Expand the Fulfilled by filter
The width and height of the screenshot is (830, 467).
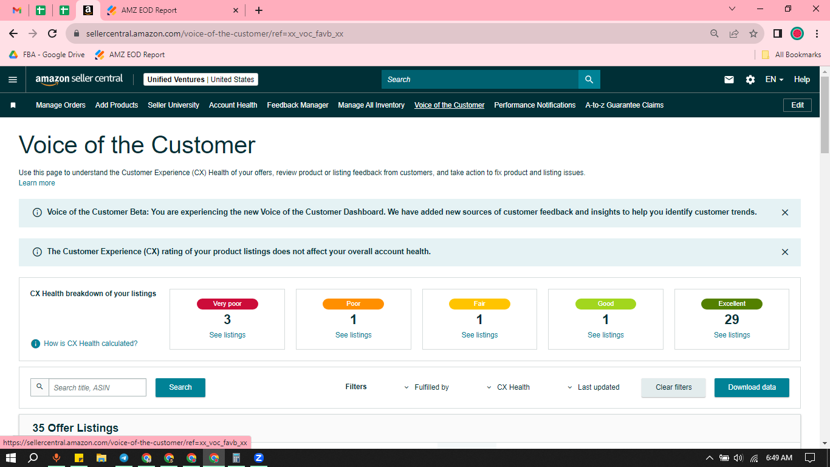pos(427,387)
